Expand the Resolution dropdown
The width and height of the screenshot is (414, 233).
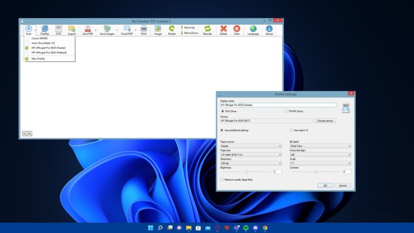(x=251, y=163)
